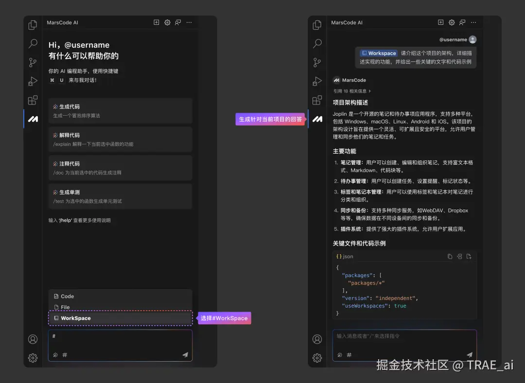
Task: Click the feedback icon in the chat header
Action: click(x=178, y=22)
